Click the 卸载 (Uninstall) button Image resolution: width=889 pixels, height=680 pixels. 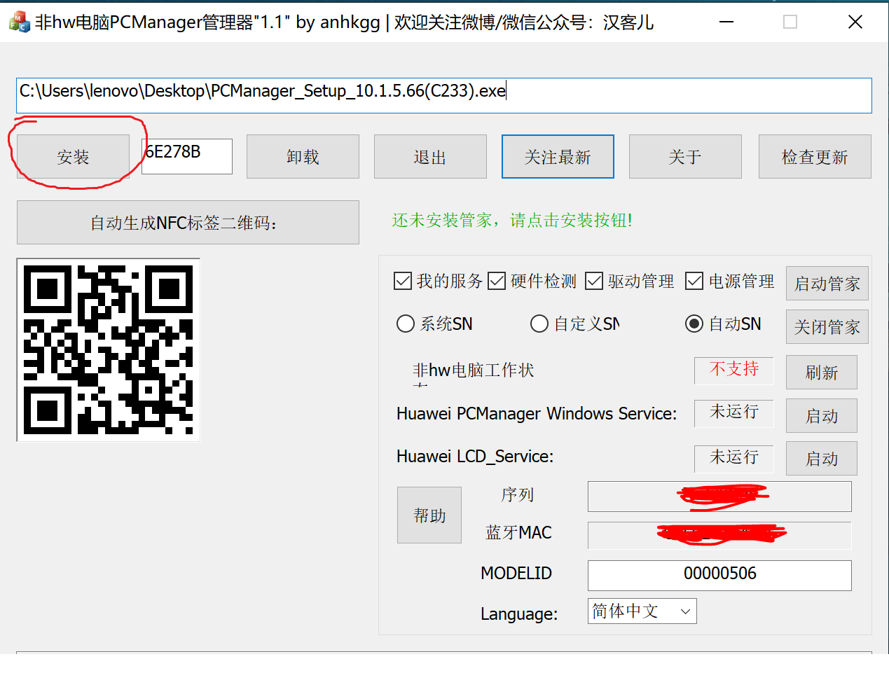pyautogui.click(x=303, y=156)
